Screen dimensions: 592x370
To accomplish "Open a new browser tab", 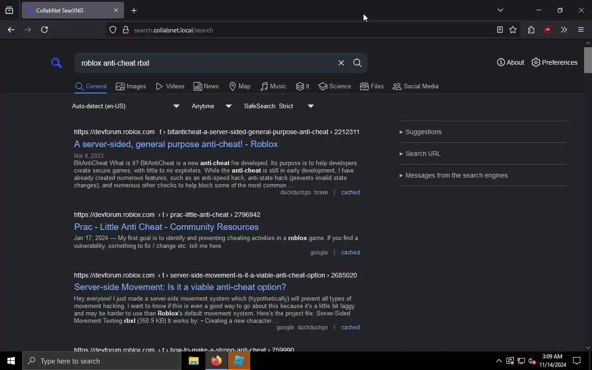I will 134,11.
